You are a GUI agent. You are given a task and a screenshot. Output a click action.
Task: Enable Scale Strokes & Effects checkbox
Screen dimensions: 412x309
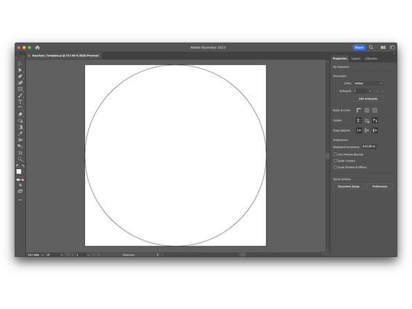(335, 167)
